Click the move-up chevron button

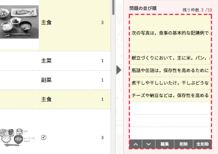tap(136, 144)
